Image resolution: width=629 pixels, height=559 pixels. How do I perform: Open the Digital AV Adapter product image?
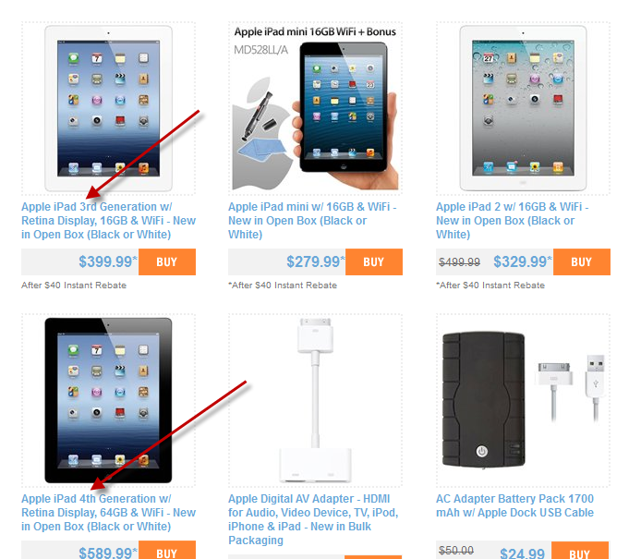[315, 400]
